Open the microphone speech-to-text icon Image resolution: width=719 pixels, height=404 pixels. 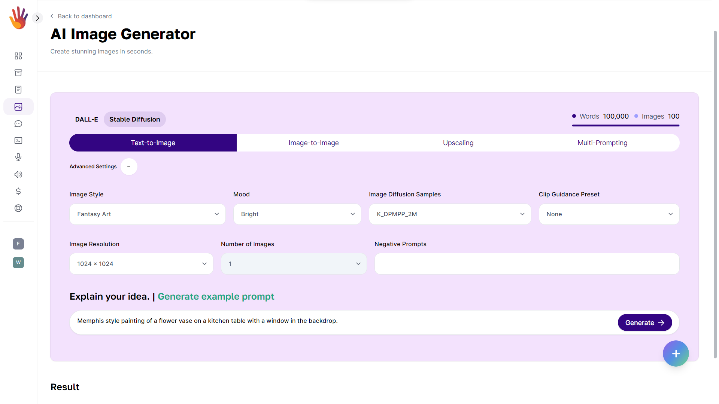[x=18, y=157]
